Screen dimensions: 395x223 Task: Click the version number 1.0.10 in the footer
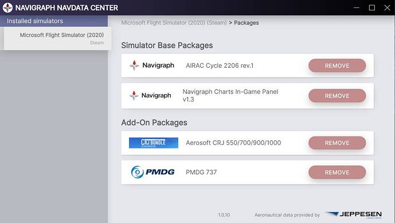click(224, 215)
